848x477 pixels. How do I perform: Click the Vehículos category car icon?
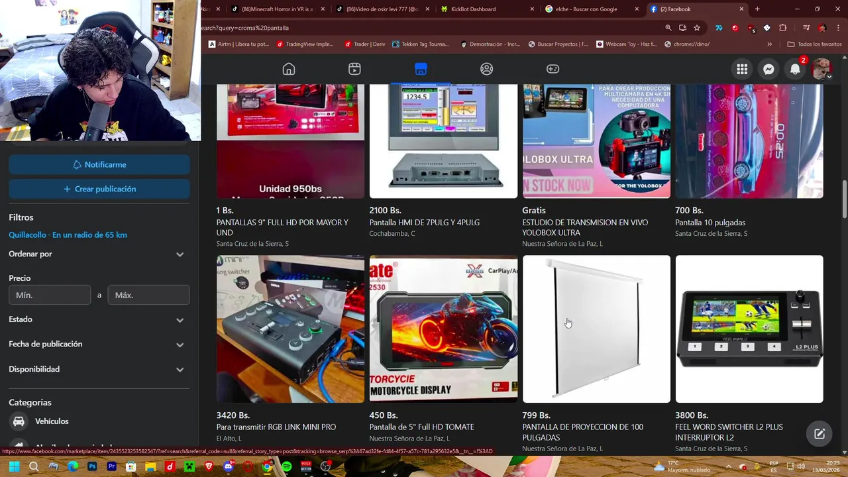point(19,421)
